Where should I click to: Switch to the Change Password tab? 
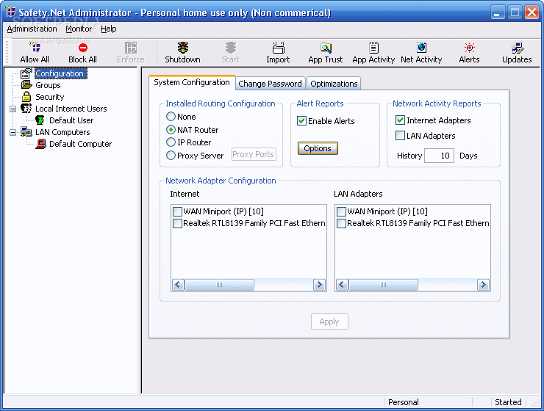pyautogui.click(x=271, y=84)
